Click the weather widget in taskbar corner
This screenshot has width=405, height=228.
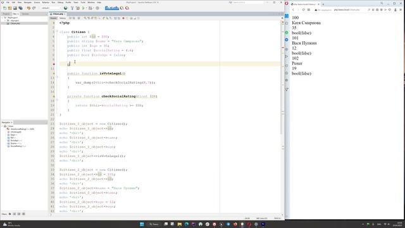click(11, 224)
